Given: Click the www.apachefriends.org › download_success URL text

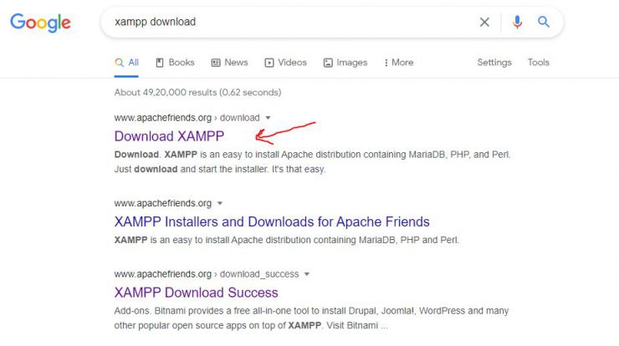Looking at the screenshot, I should (207, 274).
